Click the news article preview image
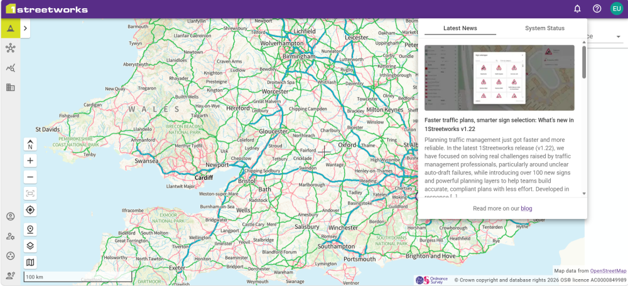Screen dimensions: 628x286 [499, 78]
